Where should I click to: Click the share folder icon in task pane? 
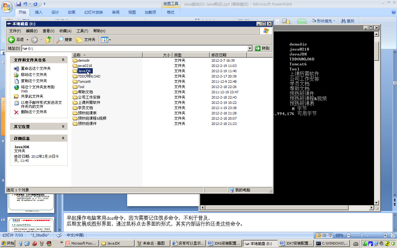point(16,96)
